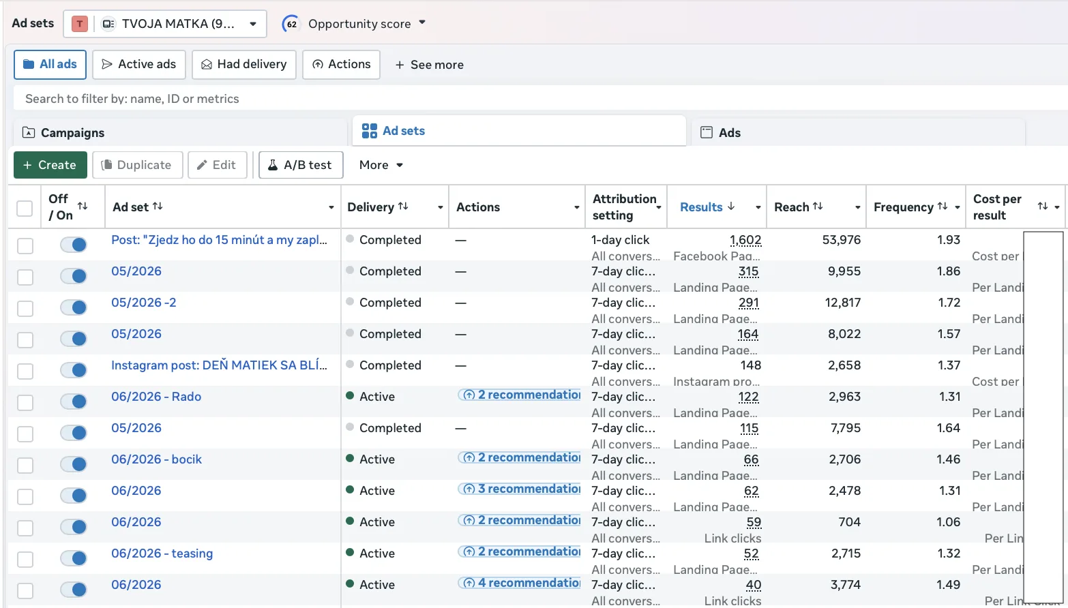Click the Actions arrow-circle icon
Image resolution: width=1068 pixels, height=608 pixels.
318,64
